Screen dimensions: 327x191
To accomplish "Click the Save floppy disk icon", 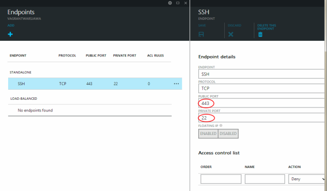I will [x=201, y=34].
